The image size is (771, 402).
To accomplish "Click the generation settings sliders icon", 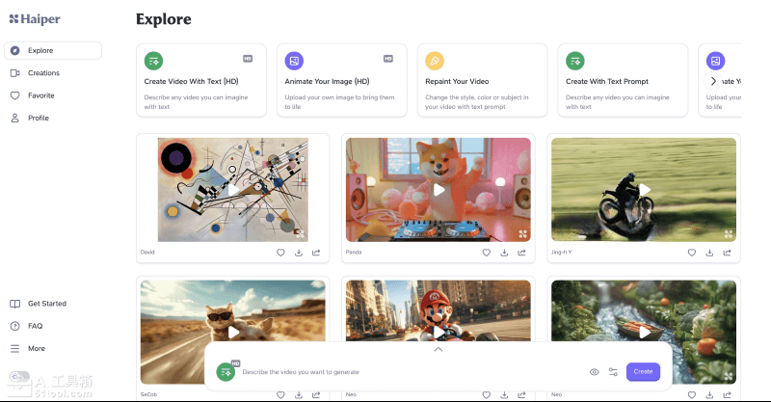I will click(x=613, y=371).
